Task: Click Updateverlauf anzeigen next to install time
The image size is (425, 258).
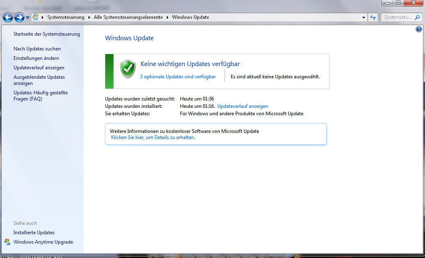Action: [x=243, y=106]
